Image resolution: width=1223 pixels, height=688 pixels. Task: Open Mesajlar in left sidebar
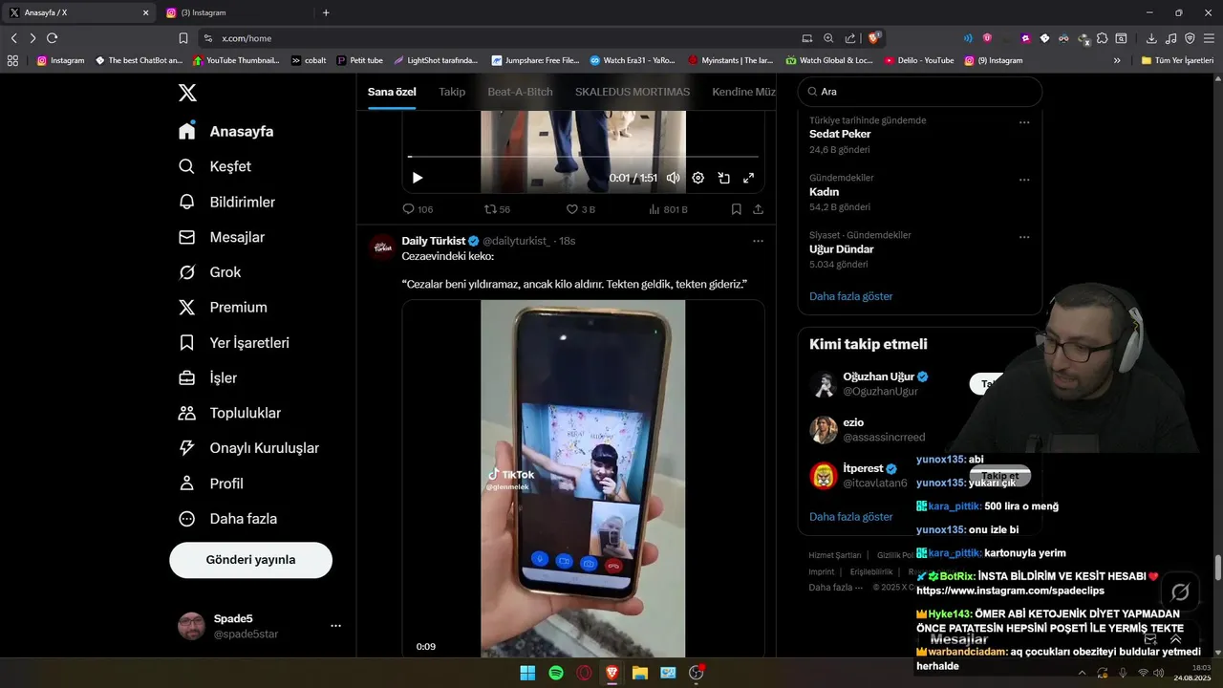(222, 237)
